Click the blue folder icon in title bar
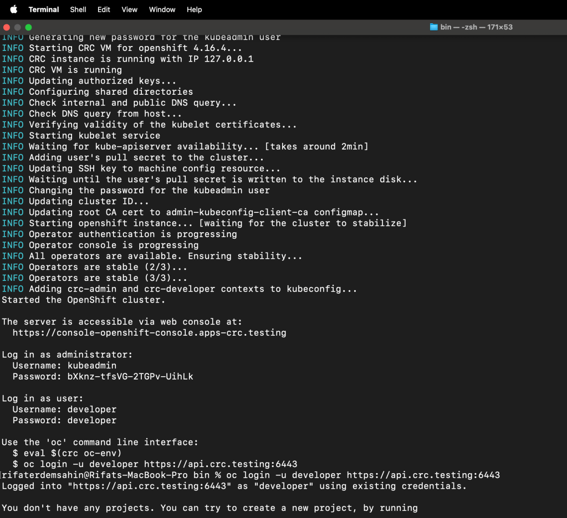The image size is (567, 518). 433,27
